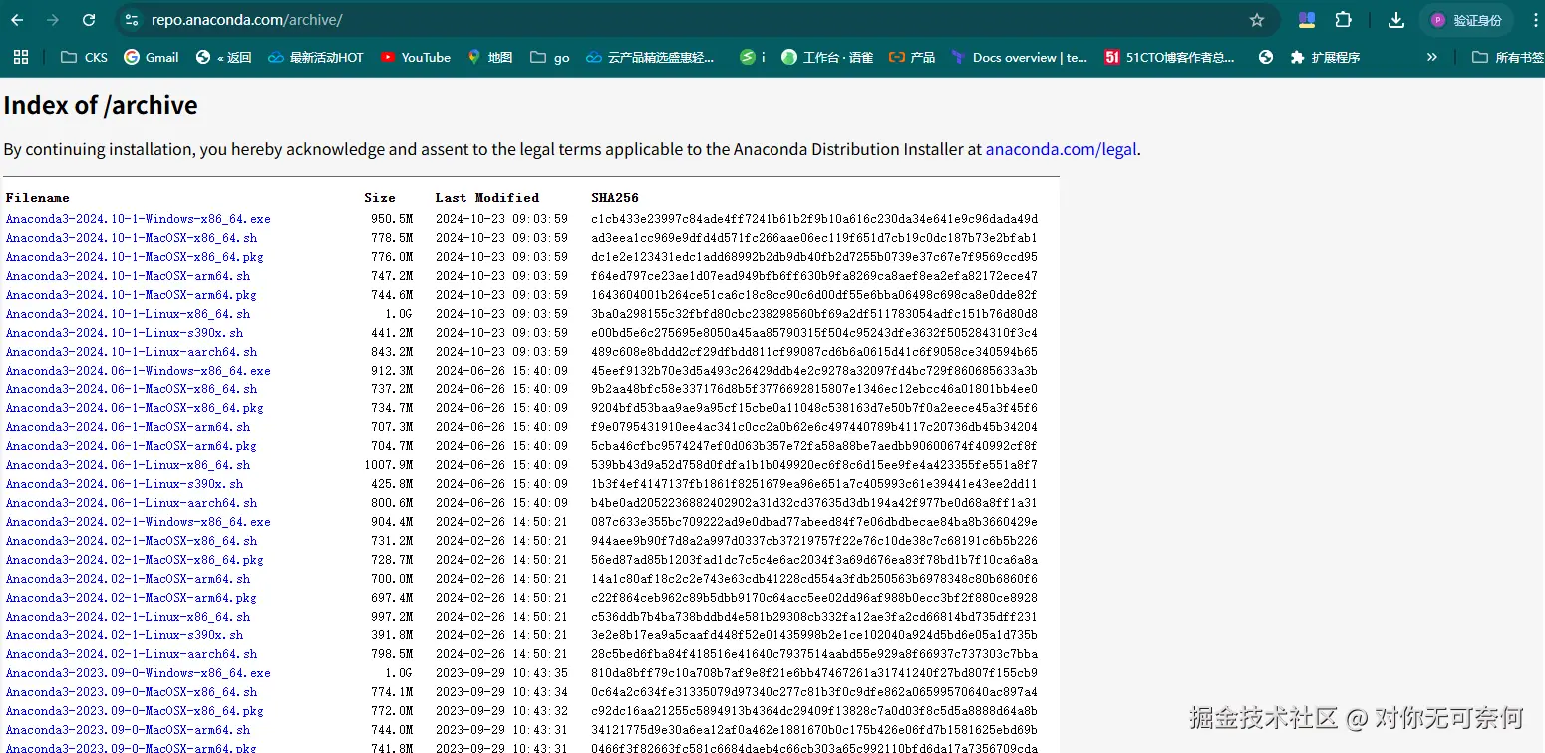Download Anaconda3-2024.10-1-Linux-x86_64.sh
Screen dimensions: 1545x753
coord(129,314)
